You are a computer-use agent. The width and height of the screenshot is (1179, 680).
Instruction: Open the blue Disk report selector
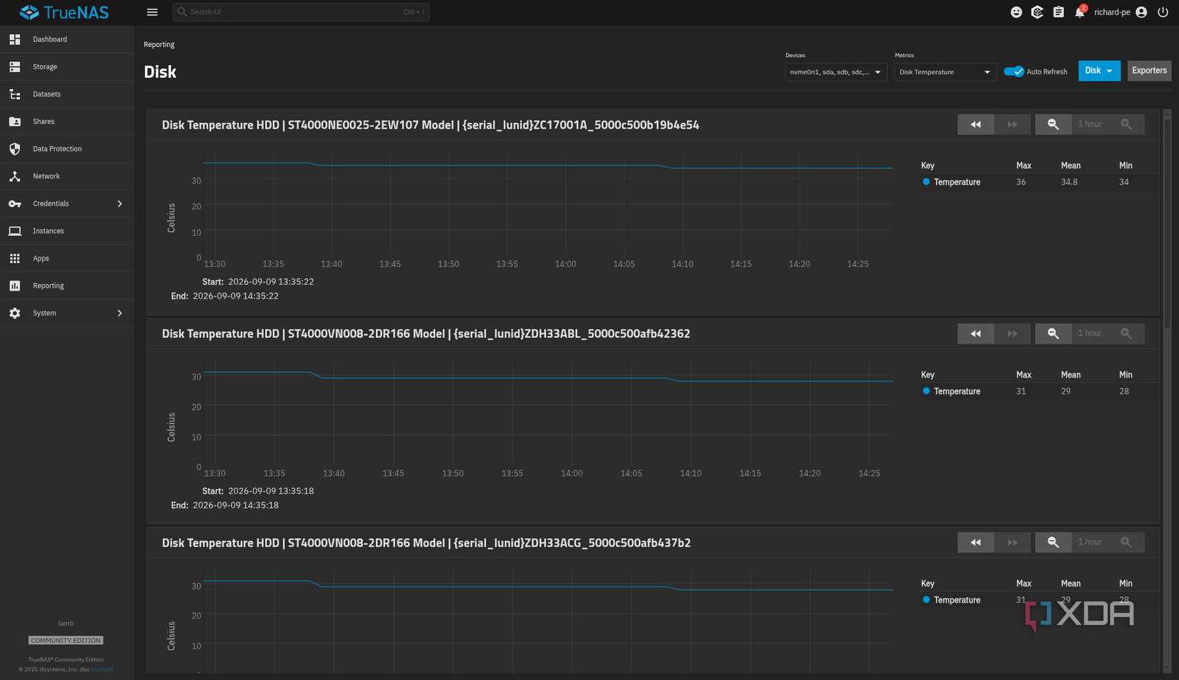coord(1099,71)
